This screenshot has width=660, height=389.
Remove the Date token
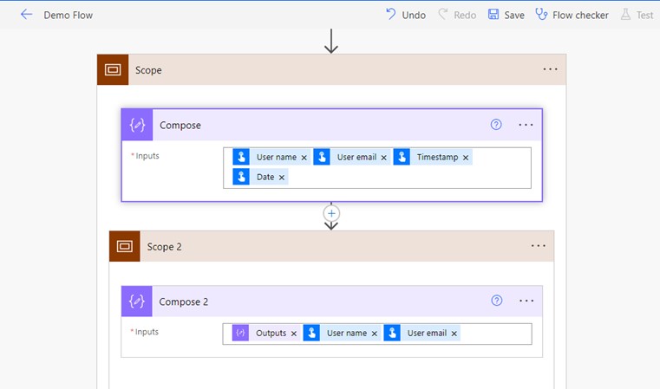tap(282, 178)
